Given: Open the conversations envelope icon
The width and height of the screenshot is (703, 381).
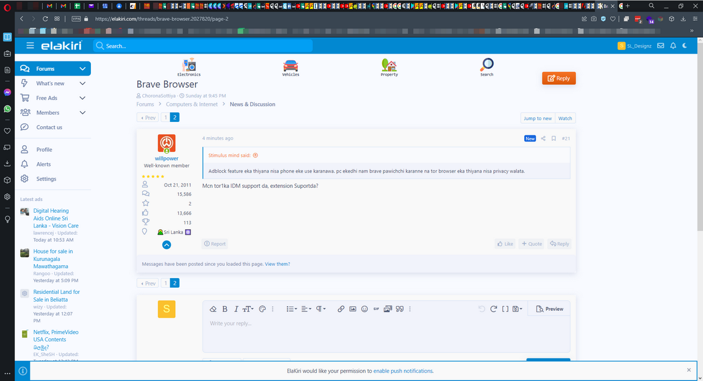Looking at the screenshot, I should 660,46.
